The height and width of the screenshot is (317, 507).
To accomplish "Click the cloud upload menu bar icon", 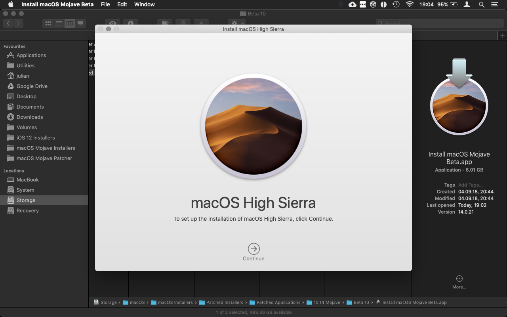I will tap(352, 4).
